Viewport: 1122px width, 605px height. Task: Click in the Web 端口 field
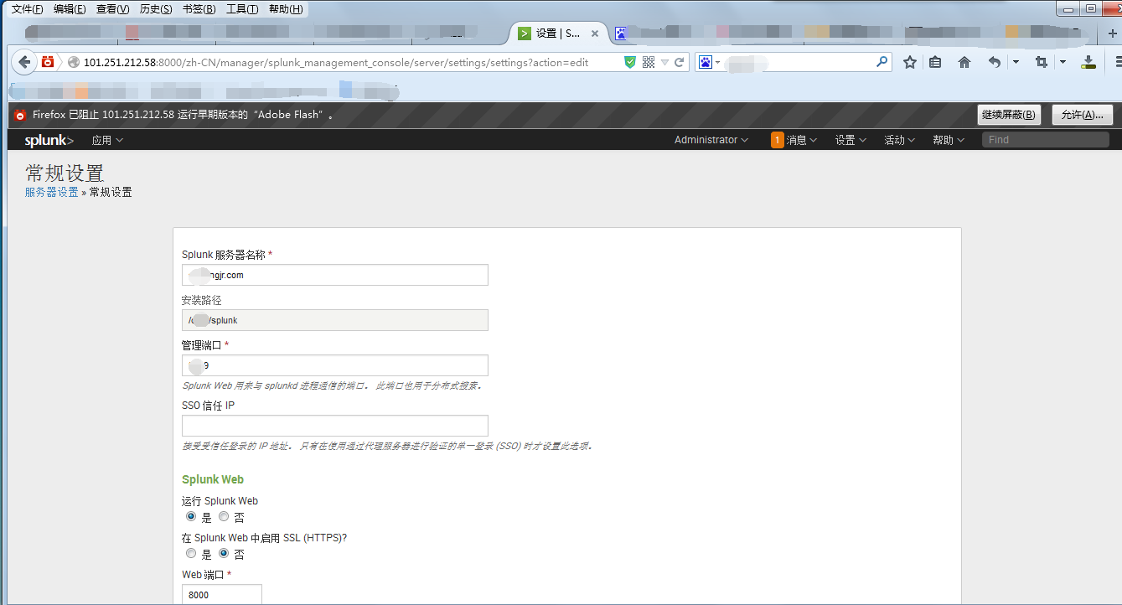coord(222,595)
